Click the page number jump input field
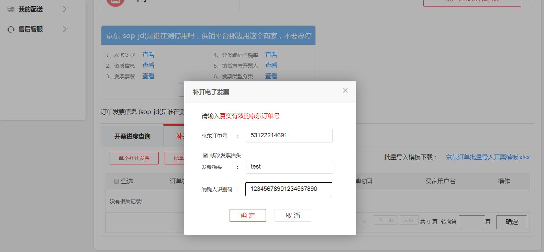The width and height of the screenshot is (544, 252). coord(472,222)
